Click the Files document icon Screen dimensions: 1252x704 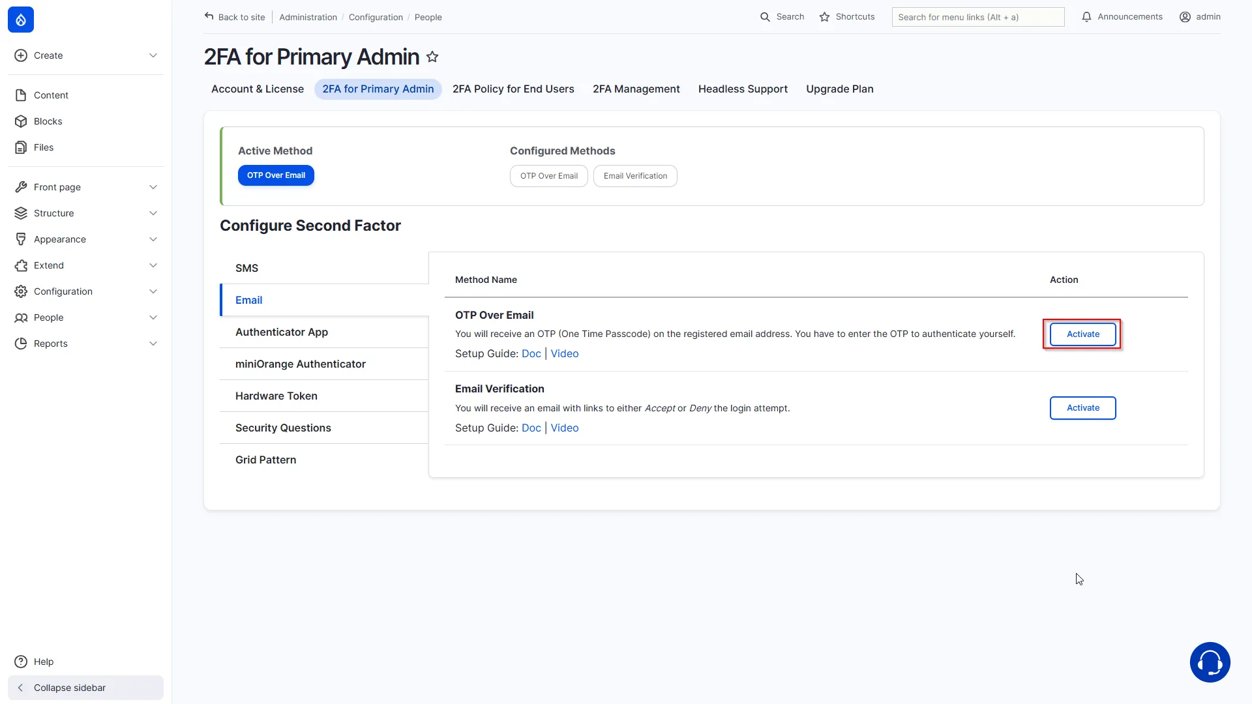21,147
